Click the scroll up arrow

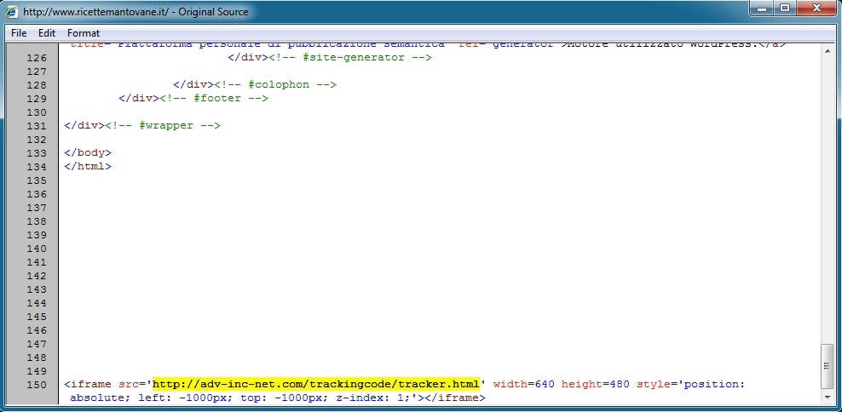(827, 51)
